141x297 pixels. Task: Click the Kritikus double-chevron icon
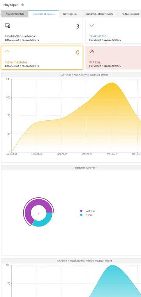coord(92,51)
